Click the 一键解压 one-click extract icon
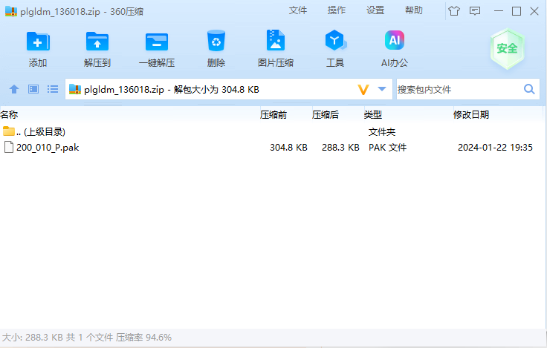Image resolution: width=547 pixels, height=348 pixels. (x=157, y=42)
